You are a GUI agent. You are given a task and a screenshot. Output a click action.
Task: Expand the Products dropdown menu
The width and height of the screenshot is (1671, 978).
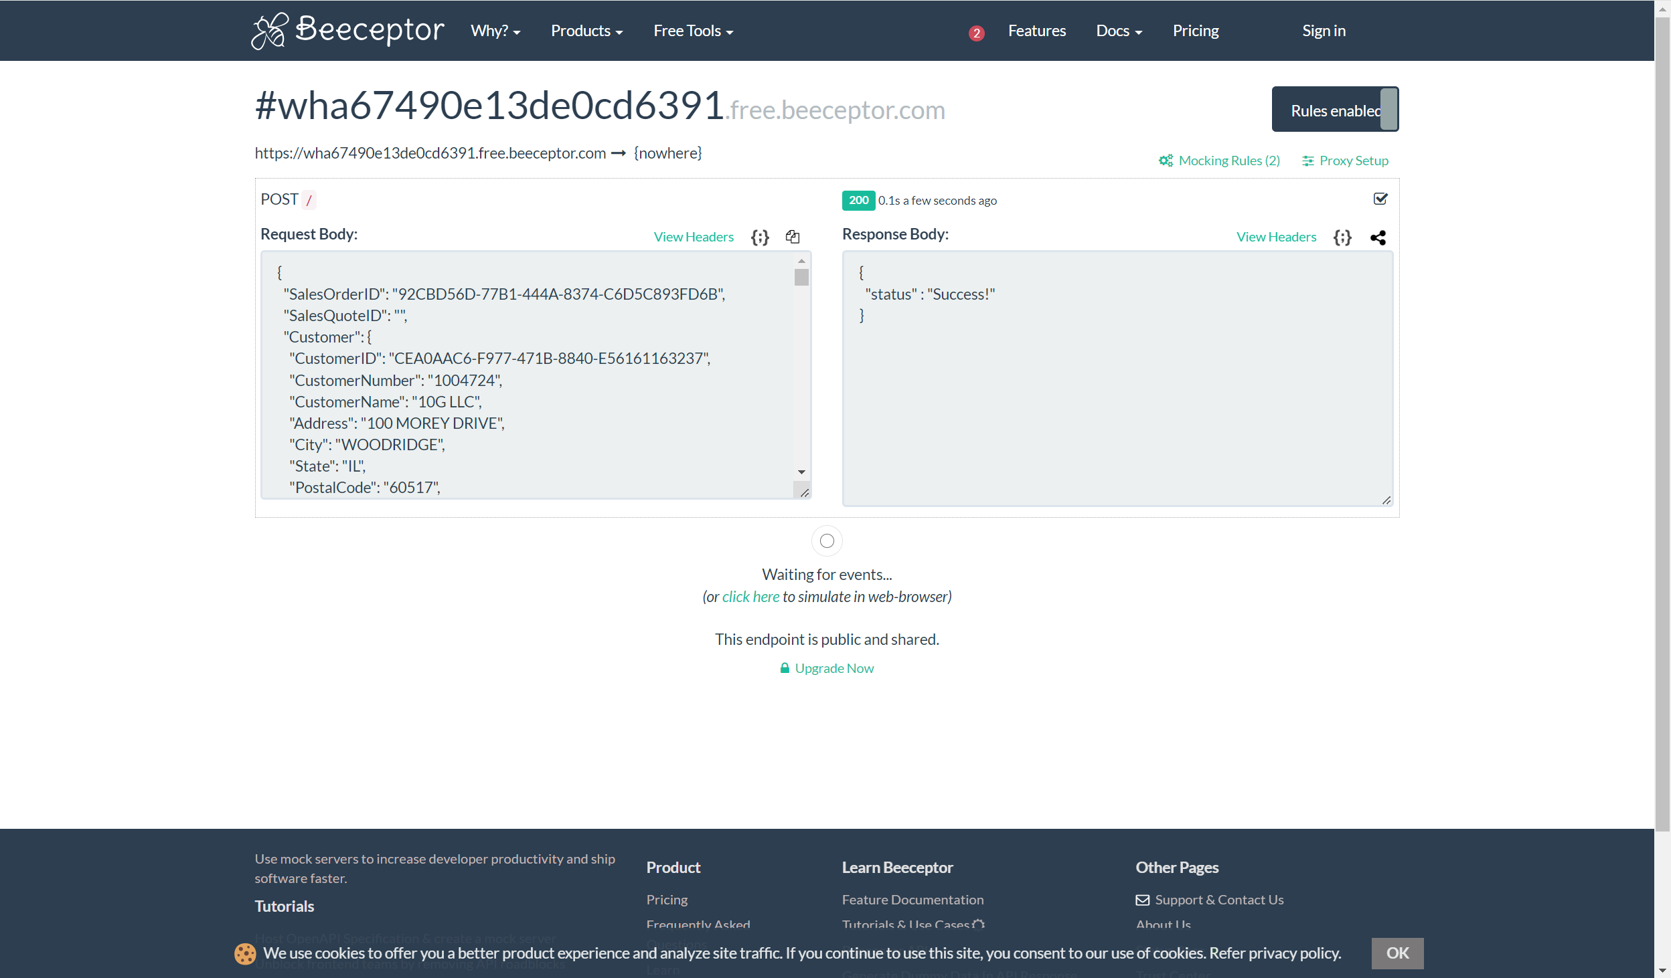(x=586, y=31)
